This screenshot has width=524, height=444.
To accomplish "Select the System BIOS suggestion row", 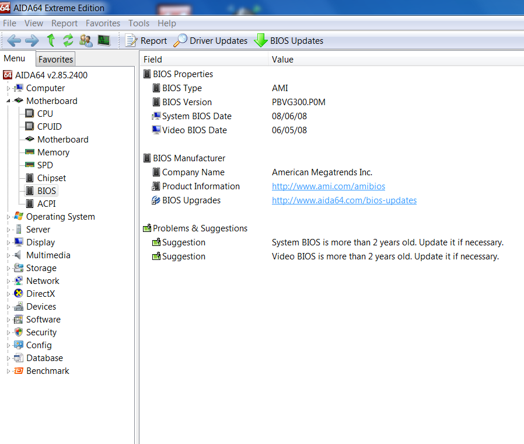I will (331, 242).
